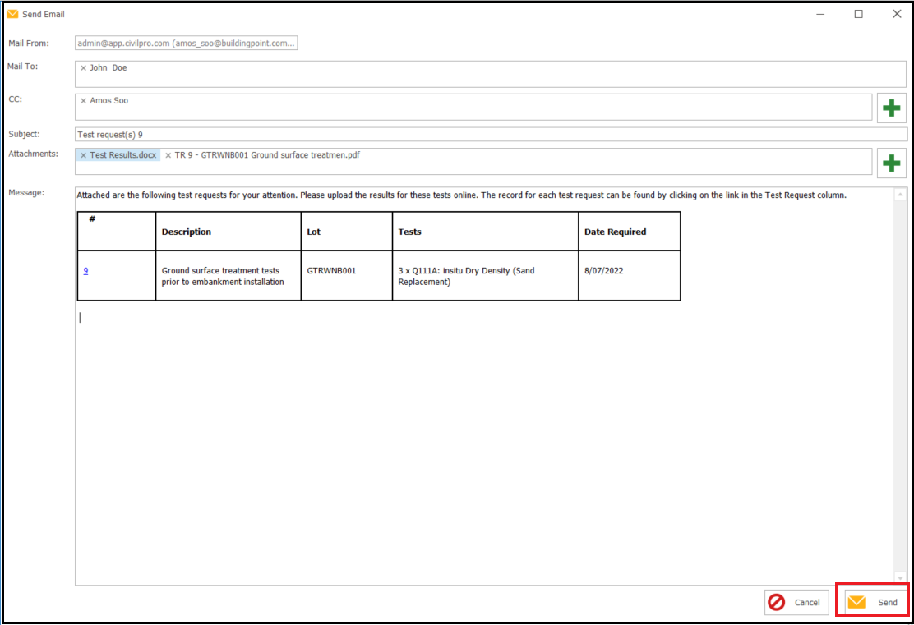
Task: Click message scrollbar up arrow
Action: tap(900, 195)
